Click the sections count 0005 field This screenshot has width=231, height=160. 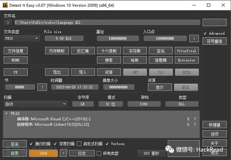(20, 87)
